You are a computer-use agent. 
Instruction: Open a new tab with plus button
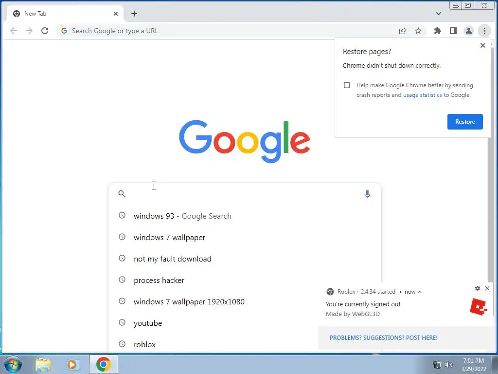[134, 14]
